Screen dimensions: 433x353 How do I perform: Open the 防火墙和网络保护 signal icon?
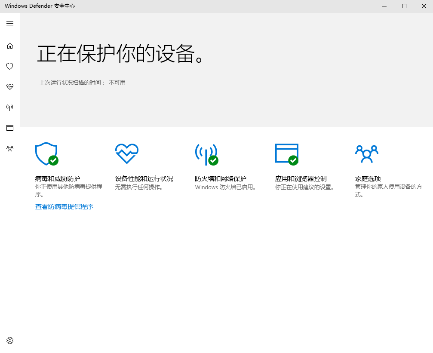[206, 154]
